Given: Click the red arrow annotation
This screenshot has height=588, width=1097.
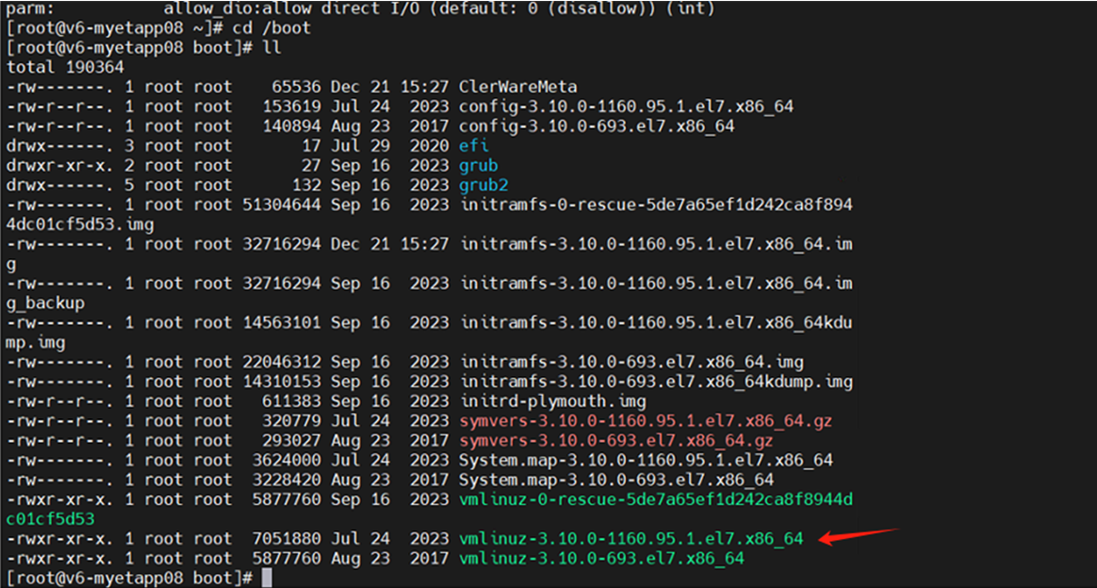Looking at the screenshot, I should (856, 537).
